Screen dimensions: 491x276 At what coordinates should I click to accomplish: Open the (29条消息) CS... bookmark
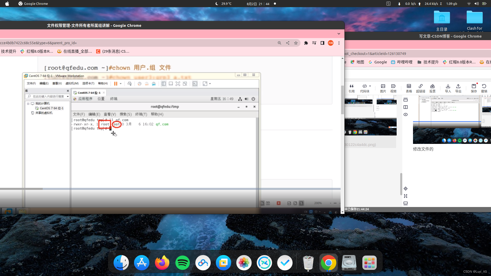[113, 51]
